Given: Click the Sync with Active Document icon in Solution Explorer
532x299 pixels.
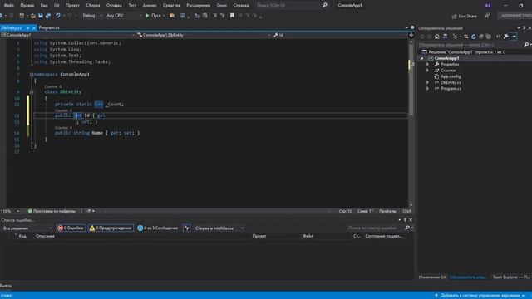Looking at the screenshot, I should 466,37.
